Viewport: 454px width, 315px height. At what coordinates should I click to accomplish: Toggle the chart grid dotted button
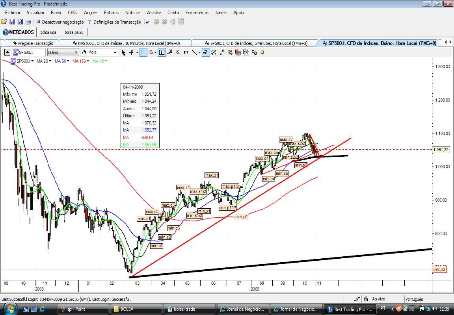[x=143, y=52]
